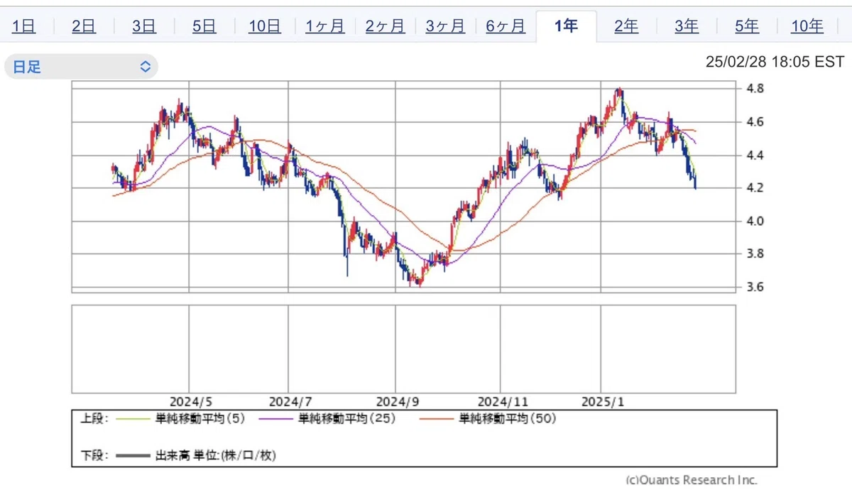Image resolution: width=852 pixels, height=502 pixels.
Task: Click the 4.8 price axis label
Action: (x=755, y=89)
